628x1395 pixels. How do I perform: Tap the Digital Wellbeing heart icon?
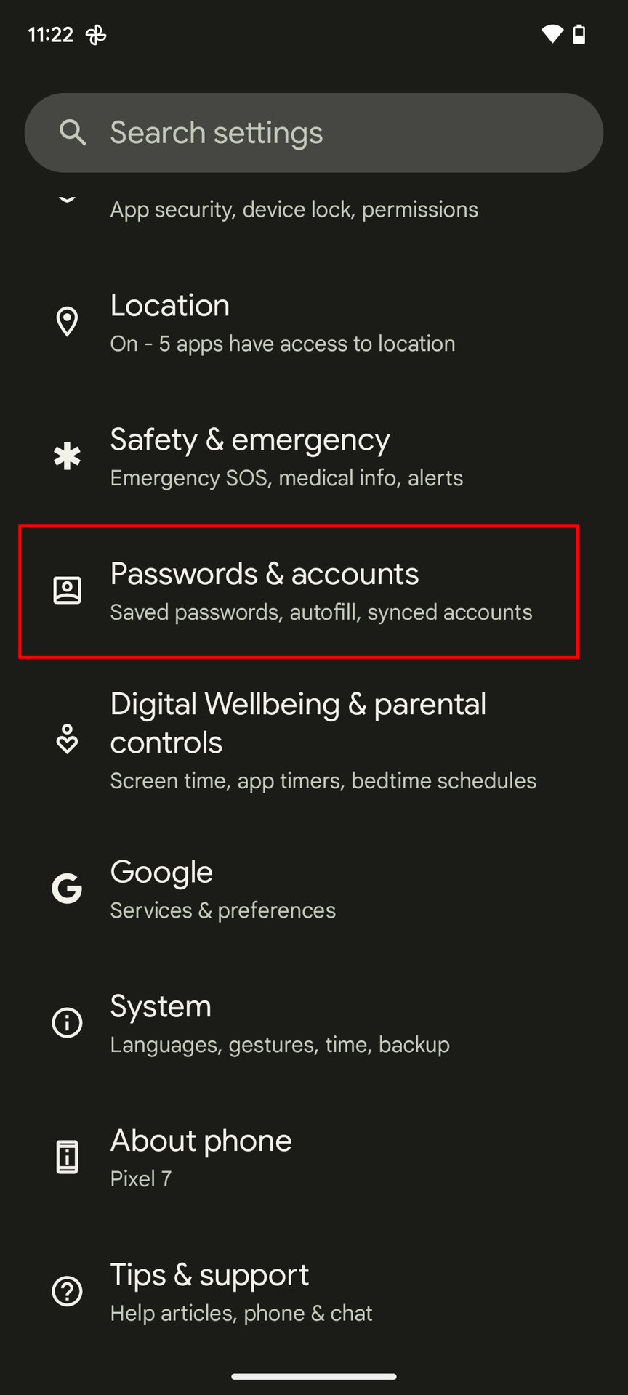pos(67,739)
